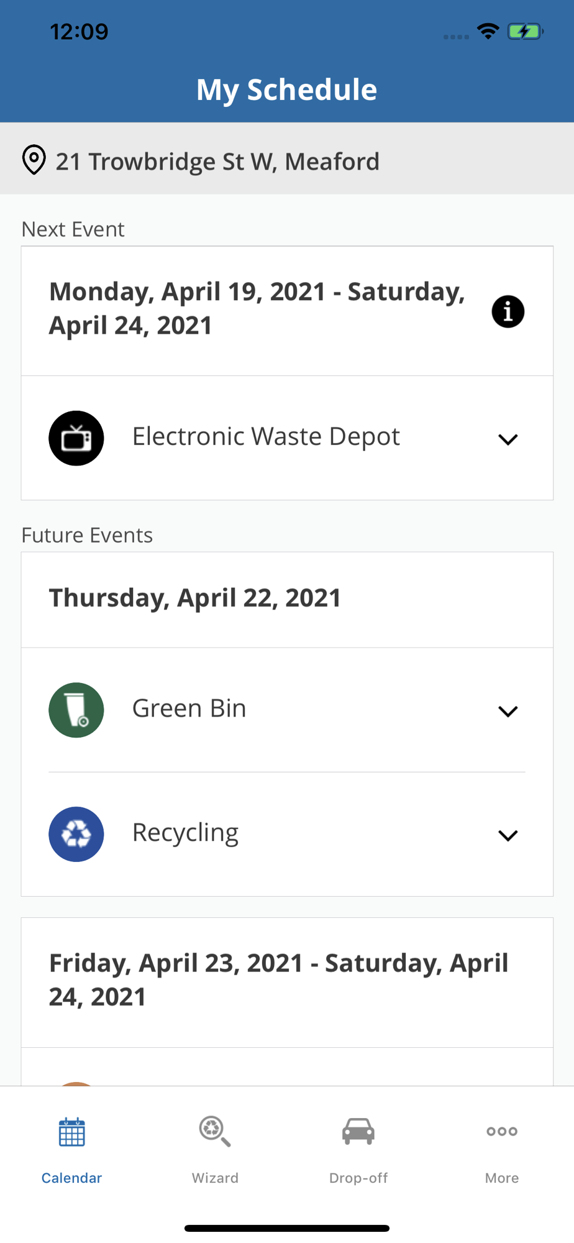Viewport: 574px width, 1243px height.
Task: Expand Electronic Waste Depot chevron
Action: (x=508, y=439)
